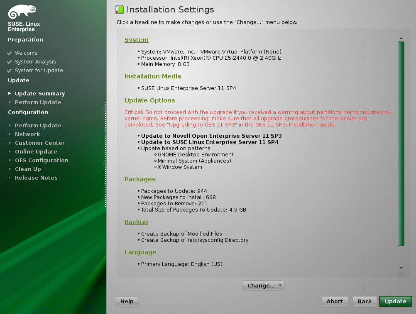Click the red Critical warning text
This screenshot has width=416, height=314.
(257, 119)
